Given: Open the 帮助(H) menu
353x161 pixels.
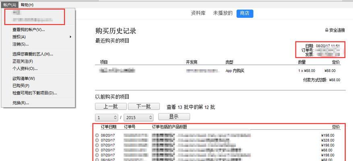Looking at the screenshot, I should (x=27, y=5).
